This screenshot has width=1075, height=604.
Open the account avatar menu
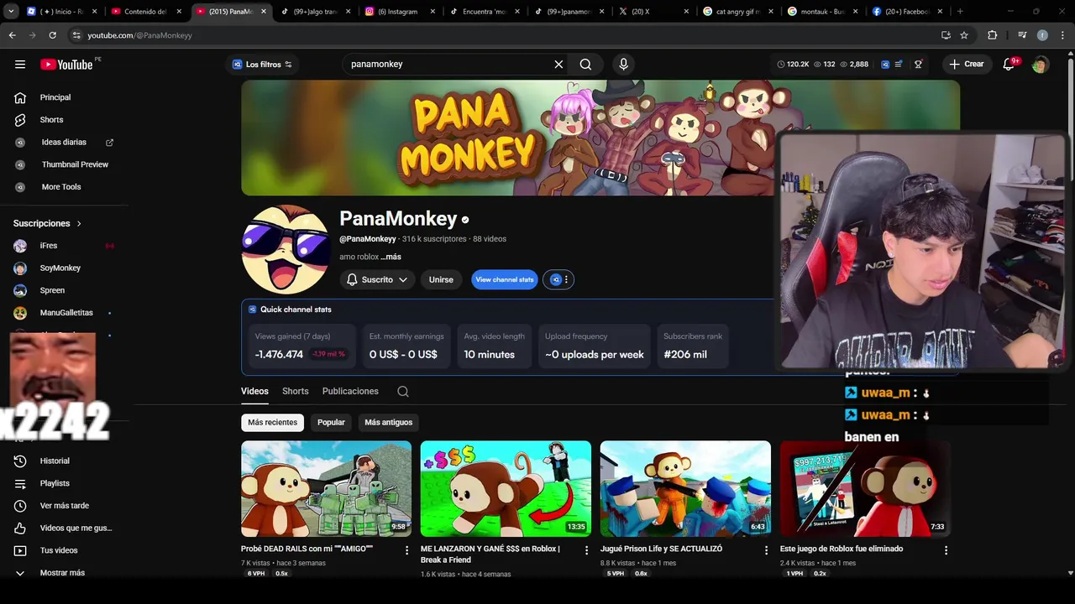[1041, 64]
